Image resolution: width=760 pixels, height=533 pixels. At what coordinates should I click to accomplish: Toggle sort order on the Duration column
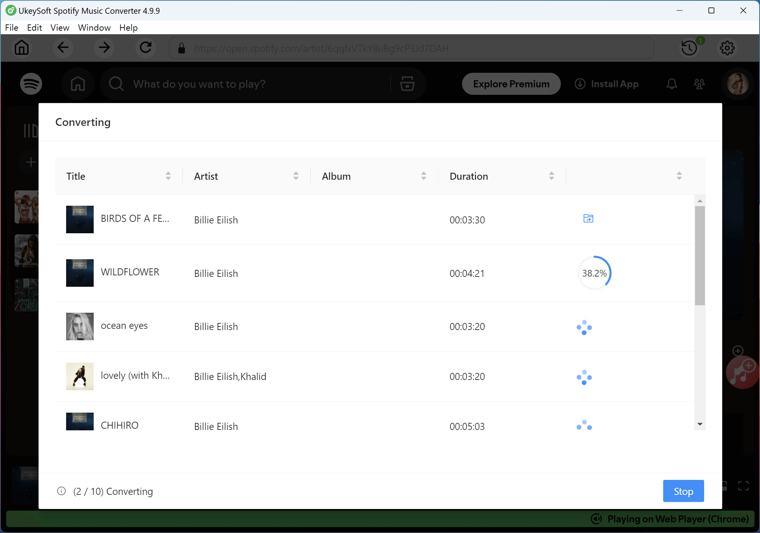(552, 176)
